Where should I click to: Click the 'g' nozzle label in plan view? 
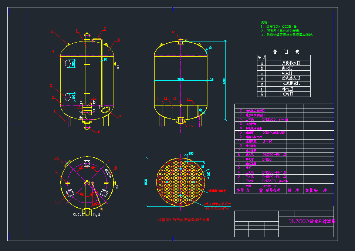pyautogui.click(x=117, y=186)
